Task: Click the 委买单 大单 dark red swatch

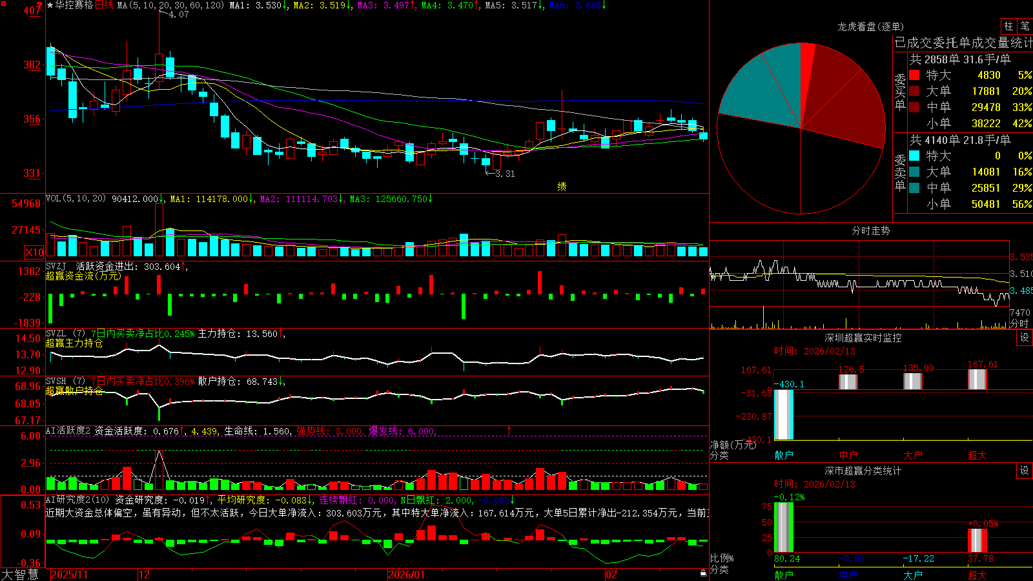Action: (914, 91)
